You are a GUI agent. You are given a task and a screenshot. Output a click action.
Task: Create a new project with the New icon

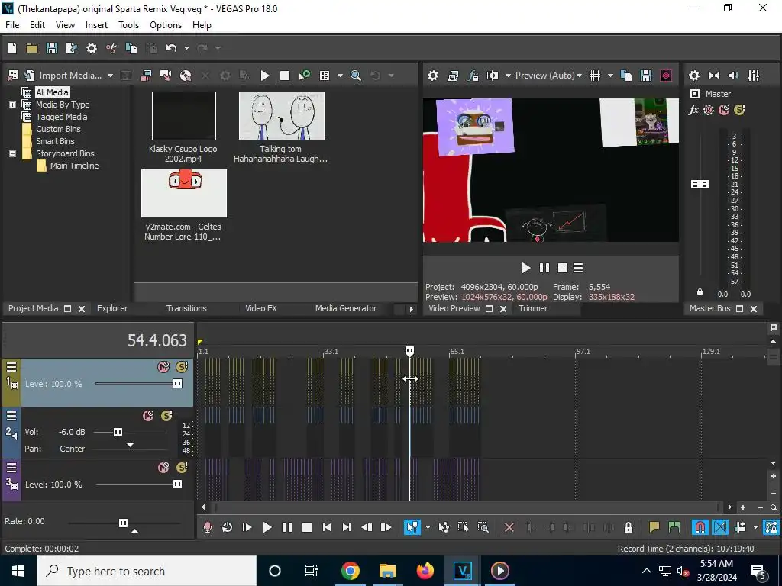coord(12,48)
